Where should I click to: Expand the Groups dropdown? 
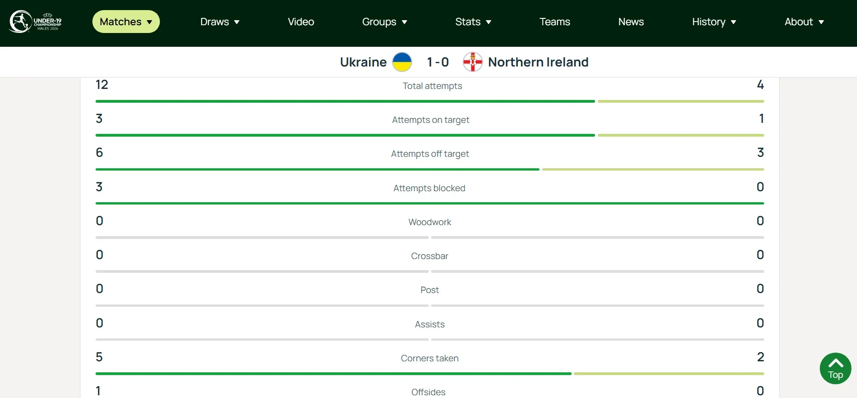point(385,22)
